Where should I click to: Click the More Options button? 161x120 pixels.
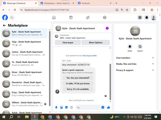click(96, 43)
